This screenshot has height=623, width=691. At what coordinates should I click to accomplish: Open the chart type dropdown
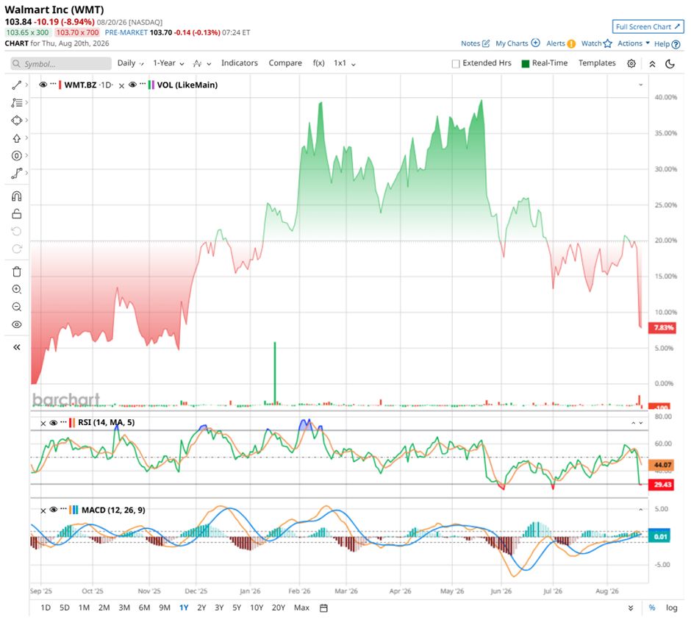click(x=202, y=63)
